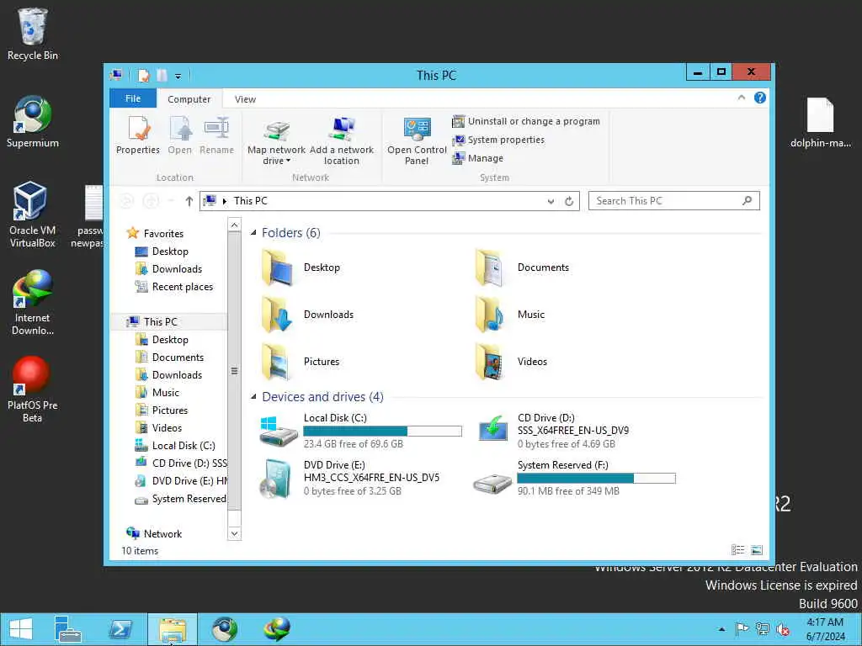Switch to the Computer ribbon tab
This screenshot has width=862, height=646.
189,99
